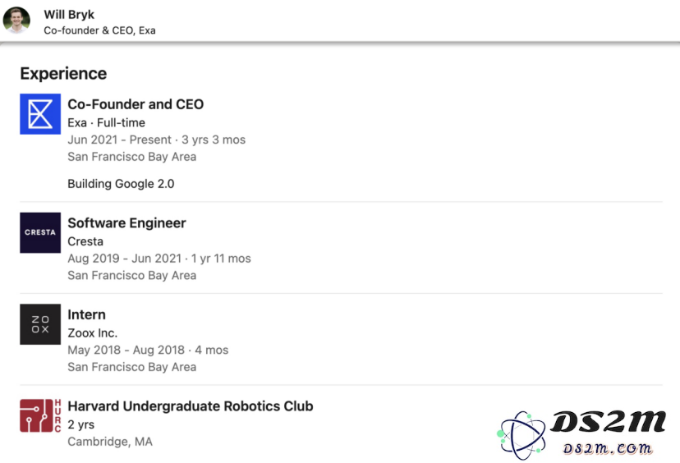Open the Intern position title
Image resolution: width=680 pixels, height=463 pixels.
[87, 314]
